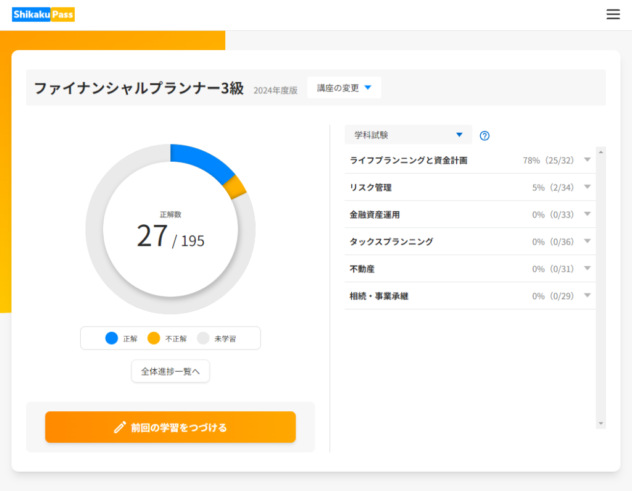
Task: Click the scrollbar down arrow in category list
Action: click(601, 424)
